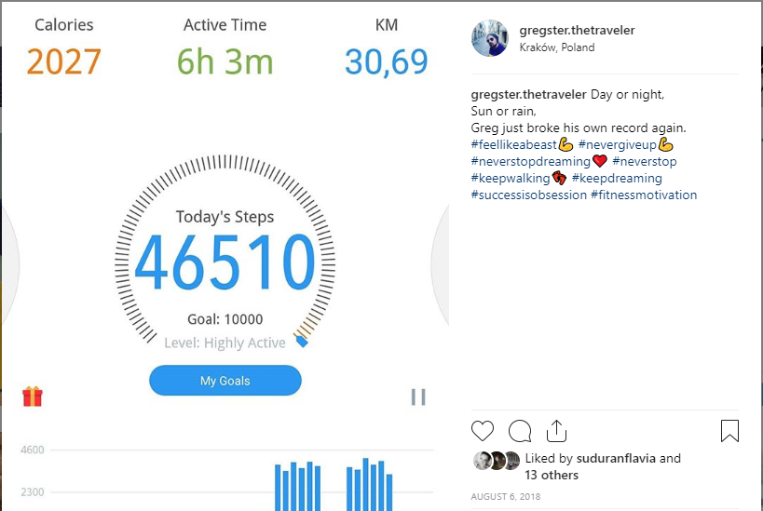This screenshot has height=511, width=763.
Task: Open the #fitnessmotivation hashtag
Action: click(x=644, y=195)
